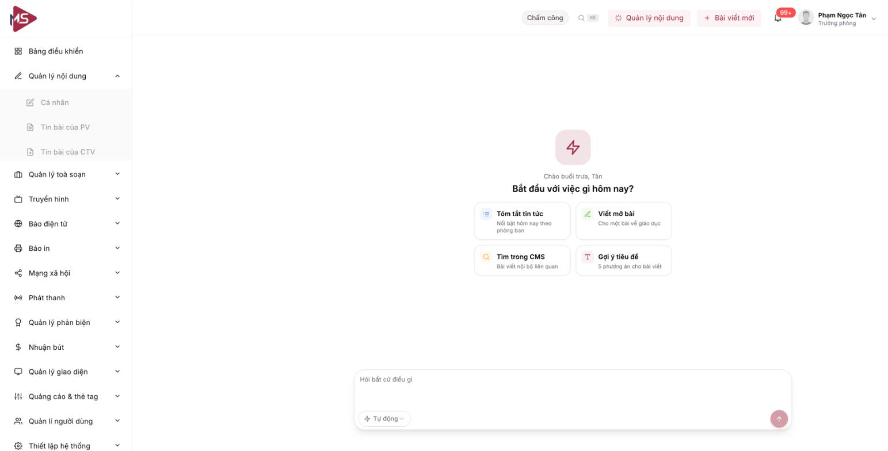Choose the Viết mở bài suggestion card

[x=624, y=221]
